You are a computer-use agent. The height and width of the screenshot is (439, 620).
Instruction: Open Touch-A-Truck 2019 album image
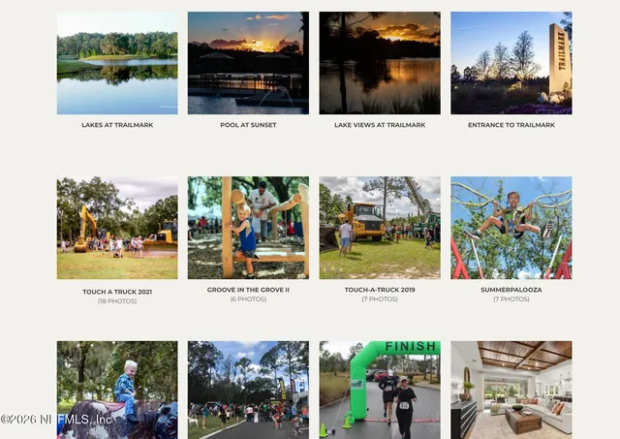(380, 228)
